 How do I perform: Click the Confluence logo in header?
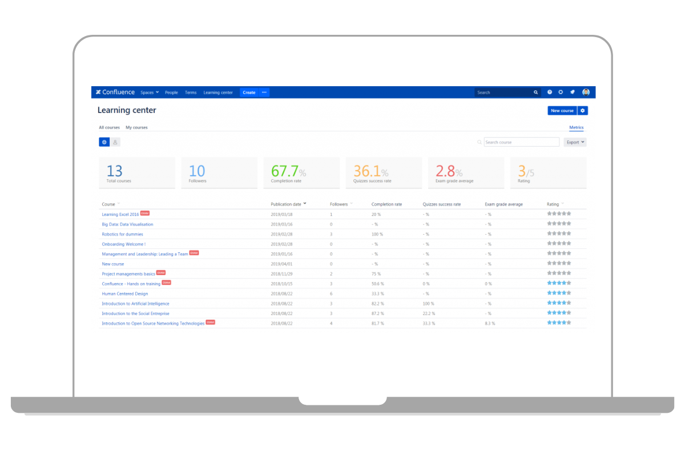coord(115,92)
